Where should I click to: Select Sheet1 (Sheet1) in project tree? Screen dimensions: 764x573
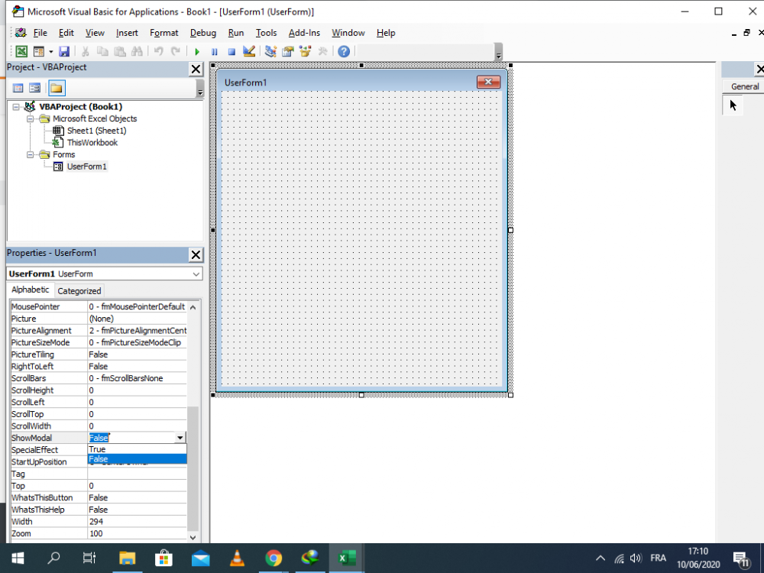(x=96, y=131)
